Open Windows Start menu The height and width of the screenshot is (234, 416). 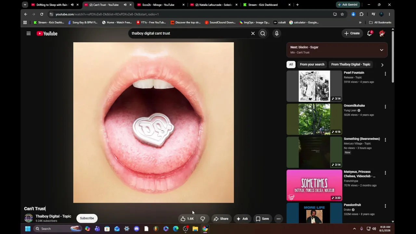28,229
